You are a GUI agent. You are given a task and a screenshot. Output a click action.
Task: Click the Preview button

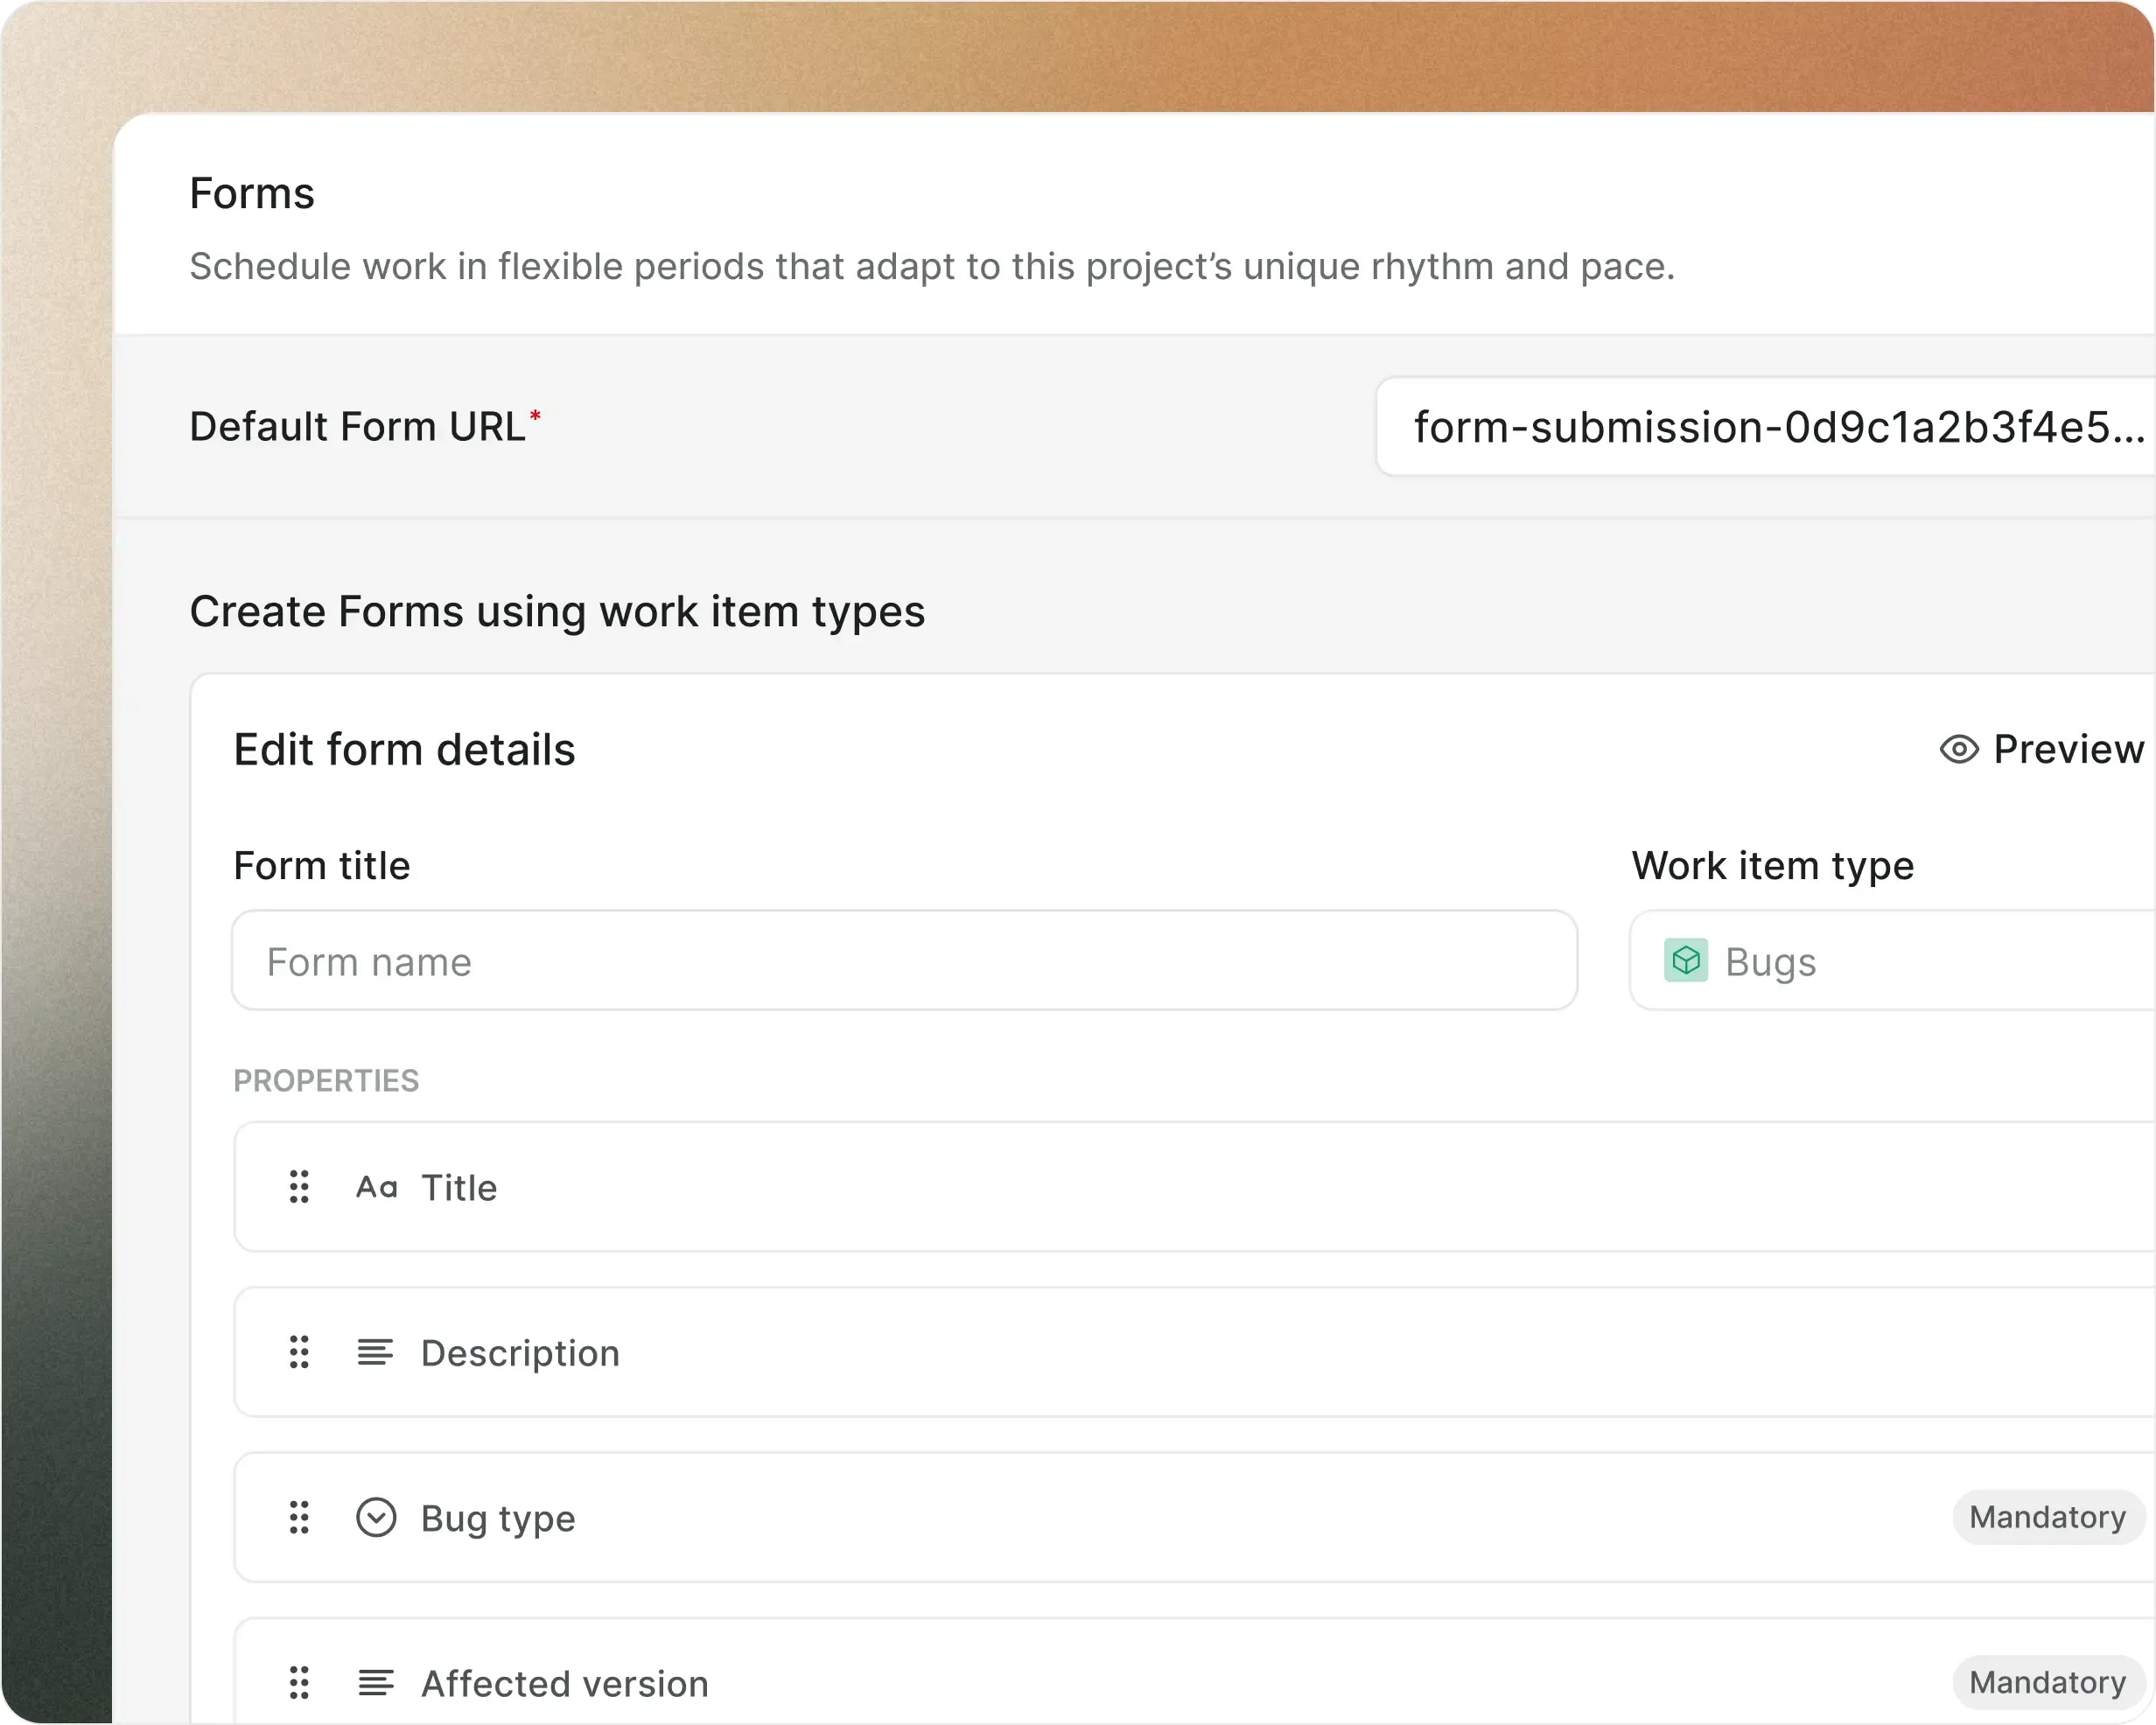coord(2040,749)
